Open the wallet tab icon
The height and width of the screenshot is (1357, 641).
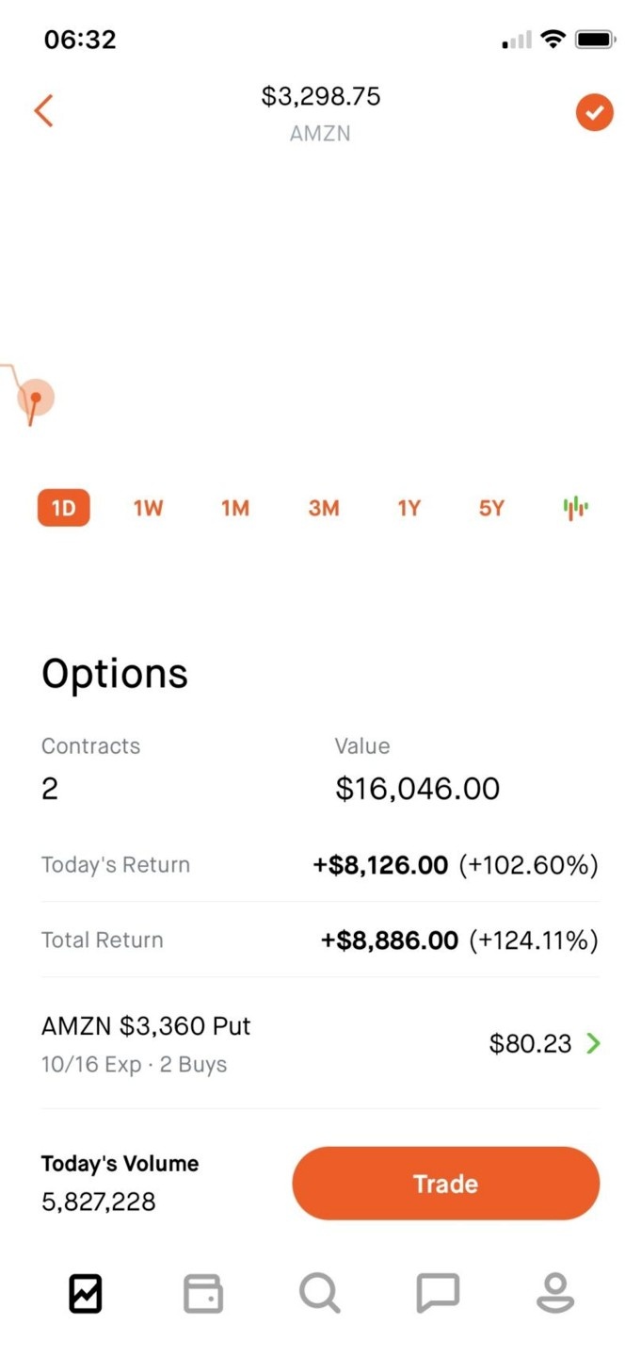coord(202,1293)
